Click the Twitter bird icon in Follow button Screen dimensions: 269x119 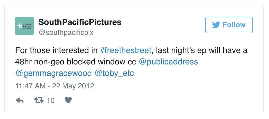216,25
